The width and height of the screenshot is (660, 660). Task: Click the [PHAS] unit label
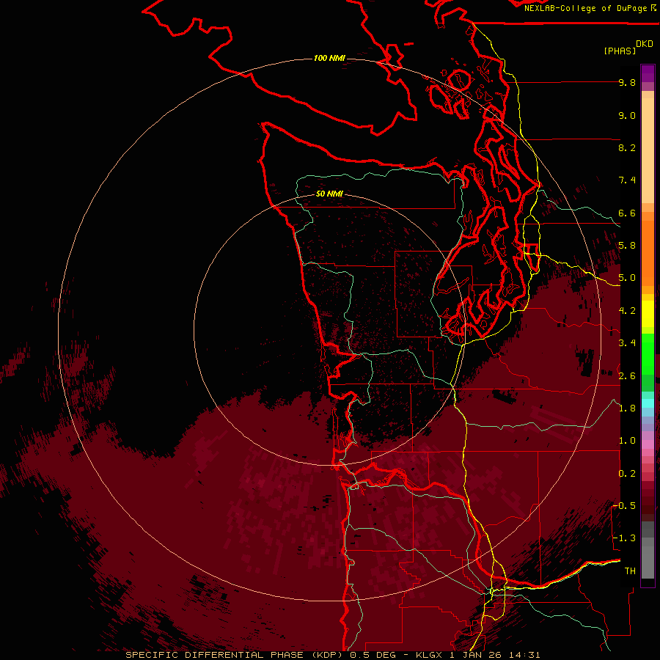pyautogui.click(x=620, y=51)
